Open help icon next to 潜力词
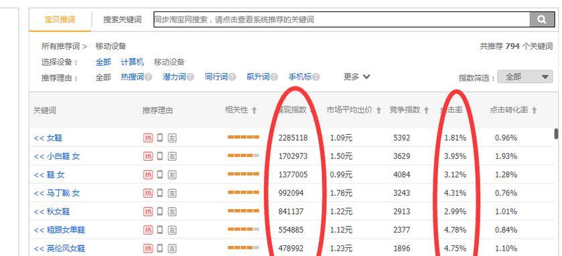 coord(190,77)
